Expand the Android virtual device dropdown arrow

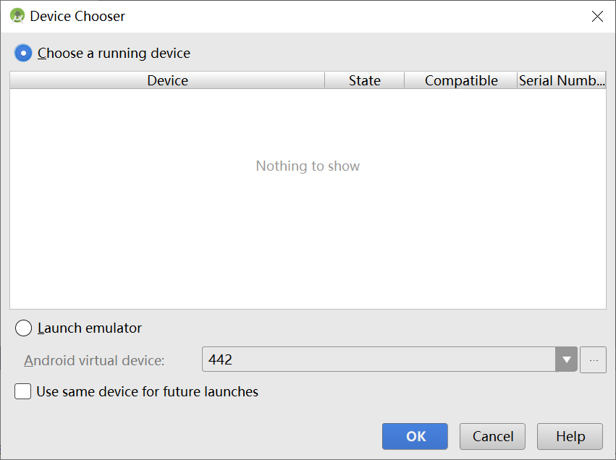point(566,359)
